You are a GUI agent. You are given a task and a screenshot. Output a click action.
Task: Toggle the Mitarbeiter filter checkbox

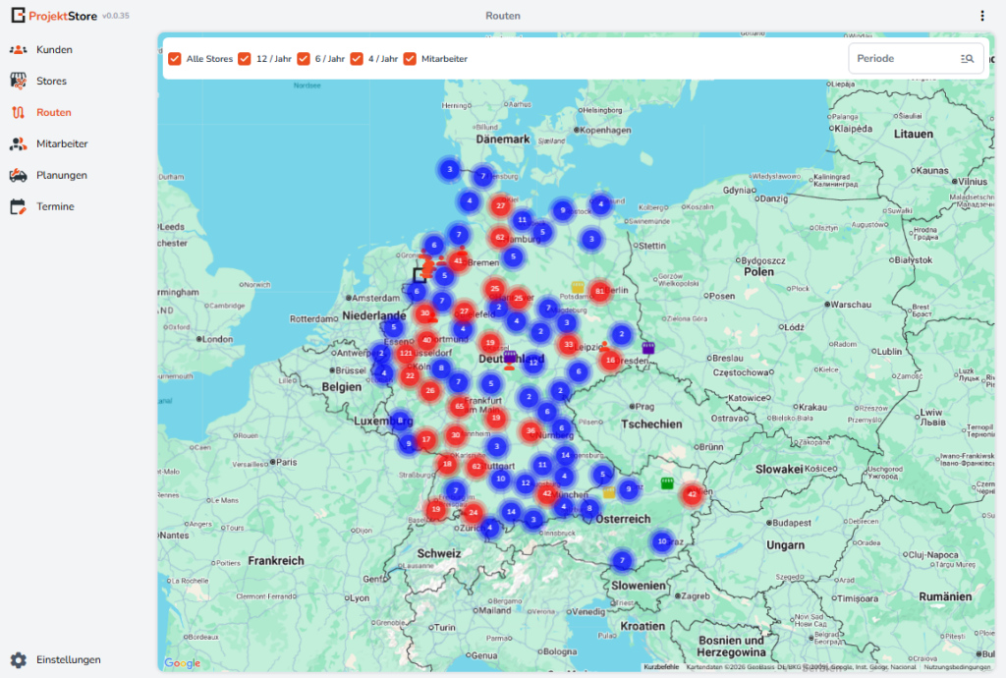(410, 59)
